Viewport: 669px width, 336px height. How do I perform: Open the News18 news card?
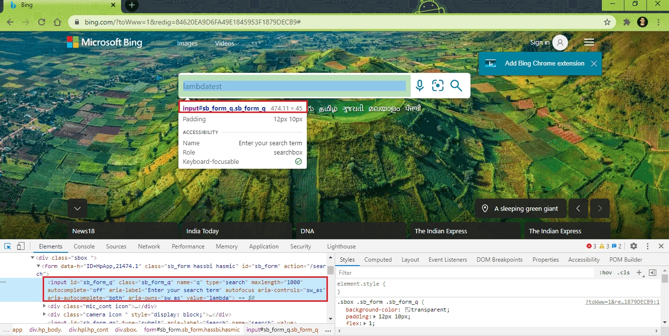(x=123, y=231)
